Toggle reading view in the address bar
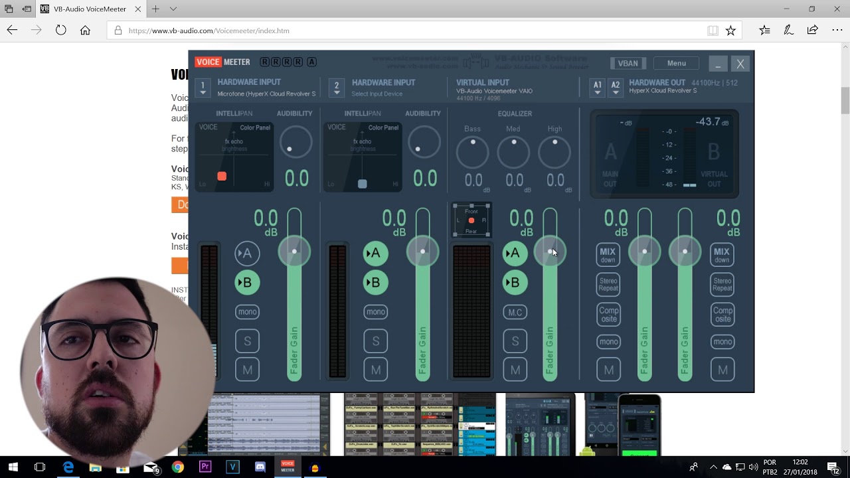Screen dimensions: 850x478 pyautogui.click(x=713, y=31)
